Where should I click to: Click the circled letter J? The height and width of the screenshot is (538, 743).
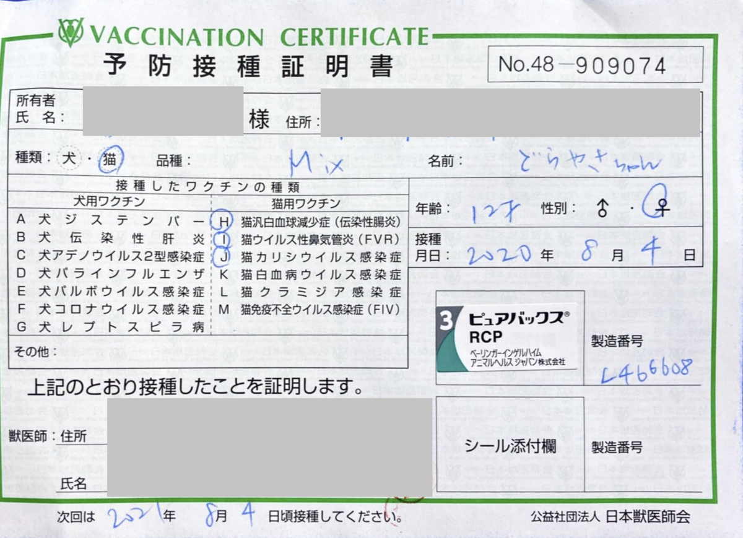[223, 256]
